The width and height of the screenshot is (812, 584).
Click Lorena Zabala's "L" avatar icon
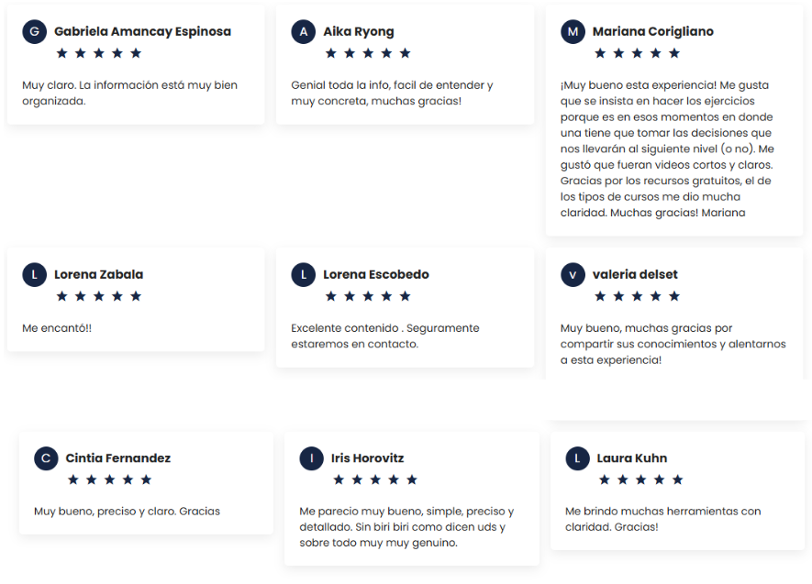(34, 274)
